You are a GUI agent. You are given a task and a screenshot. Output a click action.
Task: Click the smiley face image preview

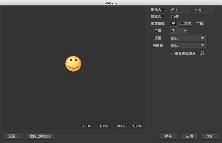[73, 64]
